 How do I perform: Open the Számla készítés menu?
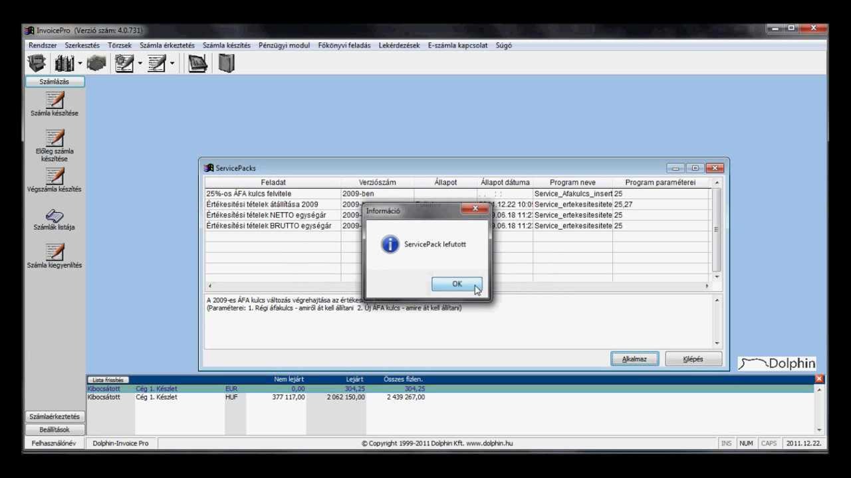[227, 45]
